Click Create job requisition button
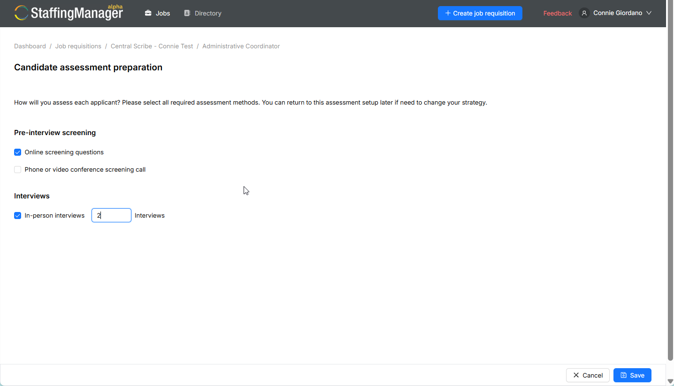The width and height of the screenshot is (674, 386). [480, 13]
